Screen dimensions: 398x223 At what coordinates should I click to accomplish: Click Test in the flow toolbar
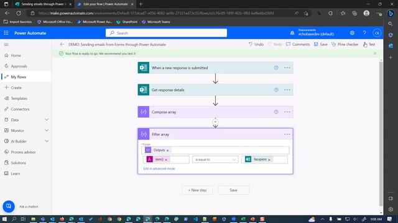tap(369, 44)
